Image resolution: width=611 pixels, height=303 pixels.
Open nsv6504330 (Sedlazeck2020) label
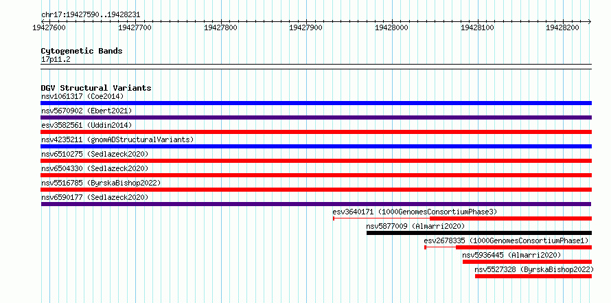pyautogui.click(x=95, y=168)
